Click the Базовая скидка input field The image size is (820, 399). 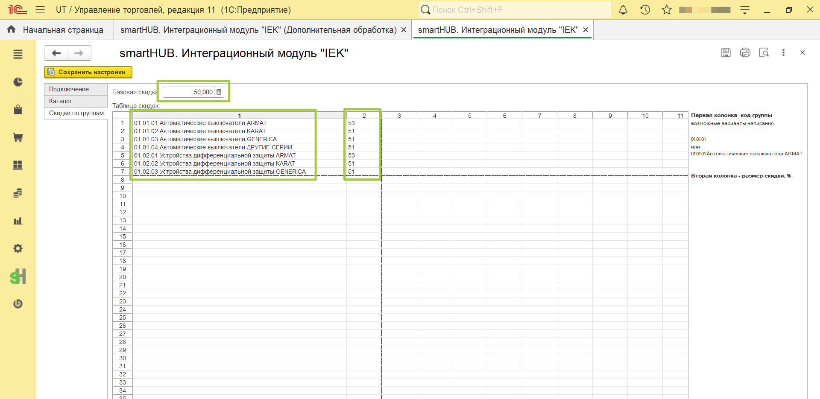[x=189, y=92]
